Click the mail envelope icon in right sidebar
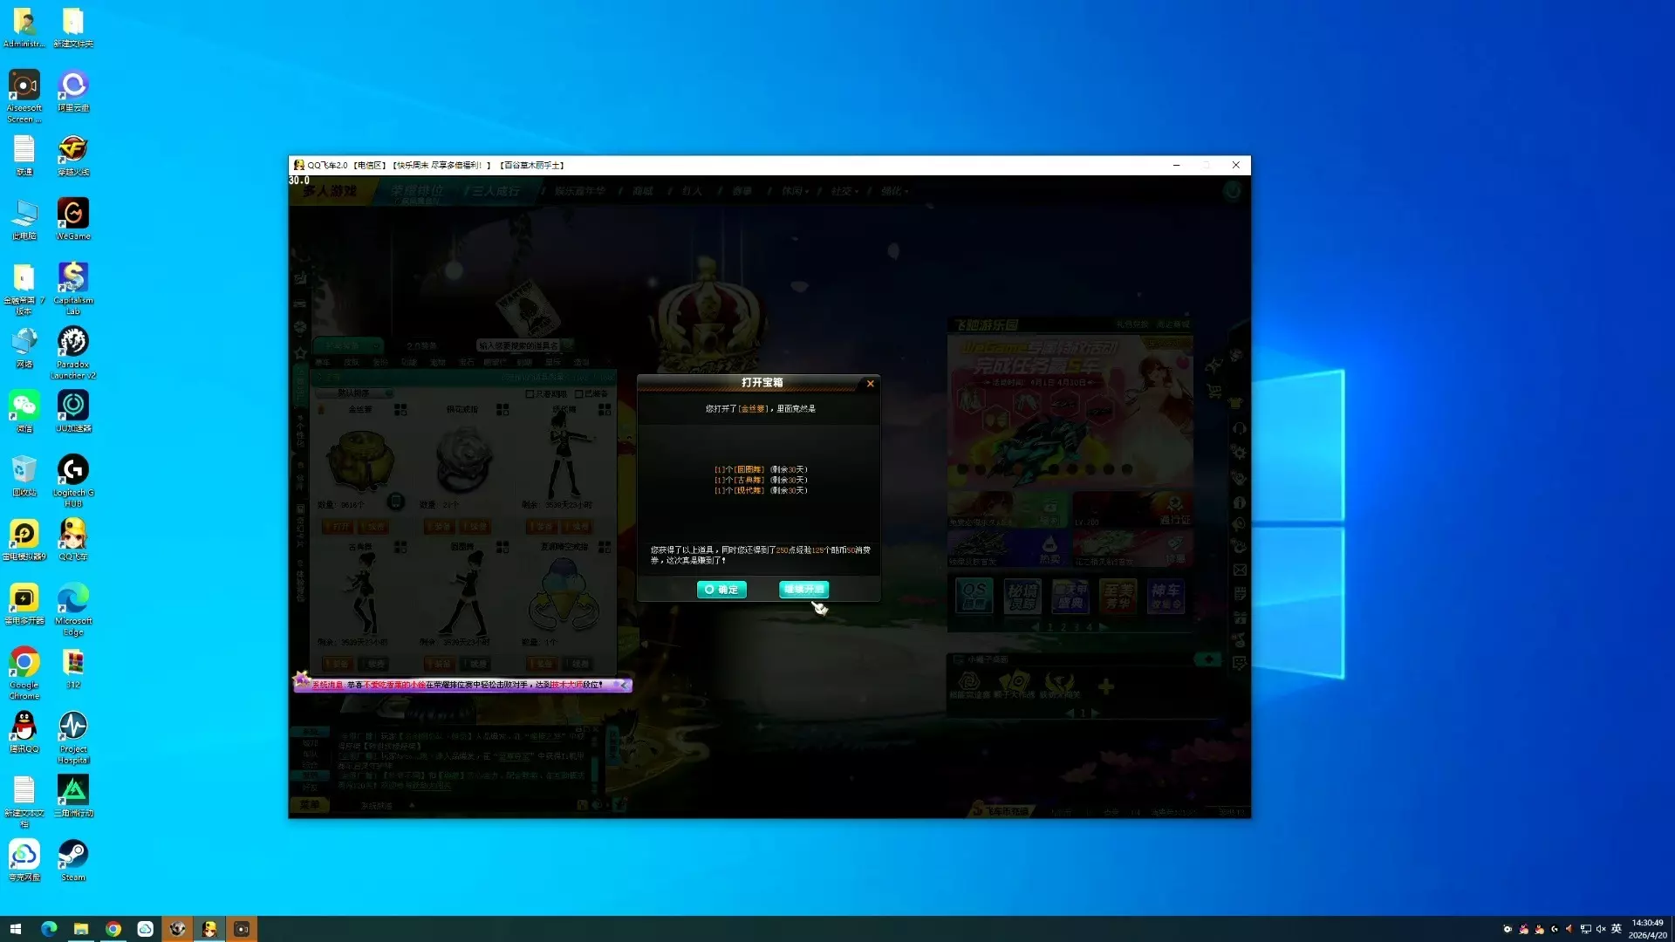The image size is (1675, 942). pos(1240,570)
